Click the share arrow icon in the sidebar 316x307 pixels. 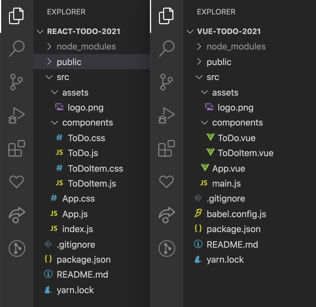click(x=16, y=215)
